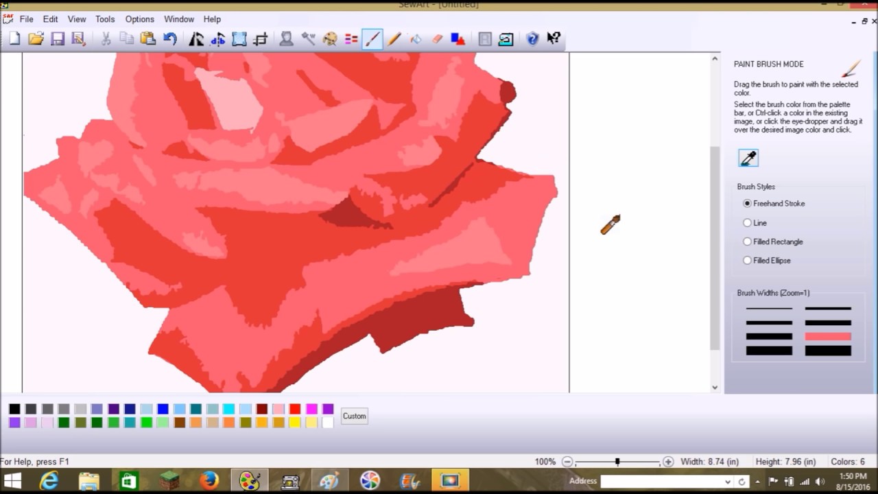The image size is (878, 494).
Task: Click the Cut scissors icon
Action: [106, 39]
